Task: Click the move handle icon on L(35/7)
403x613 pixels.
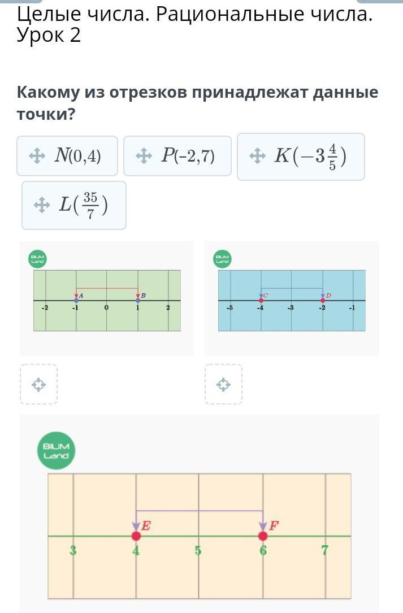Action: [42, 205]
